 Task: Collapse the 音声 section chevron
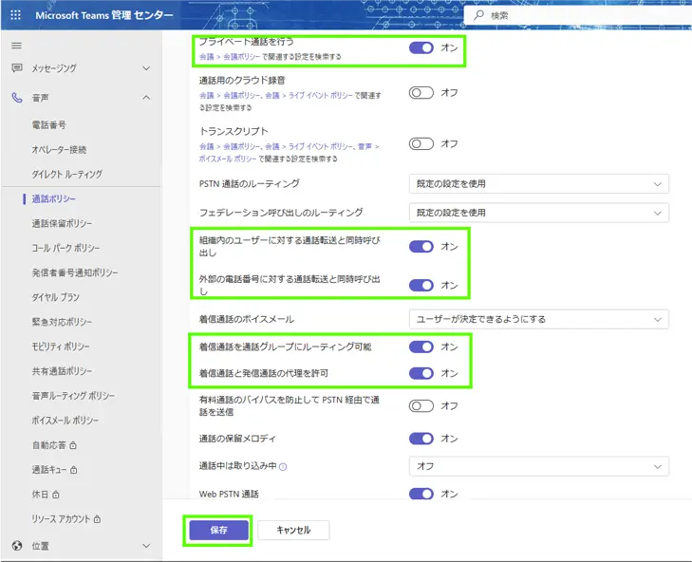click(x=146, y=98)
